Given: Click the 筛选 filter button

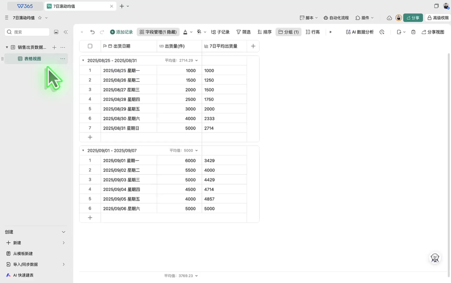Looking at the screenshot, I should [243, 32].
